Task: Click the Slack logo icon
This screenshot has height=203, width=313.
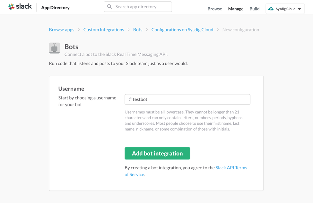Action: (x=11, y=7)
